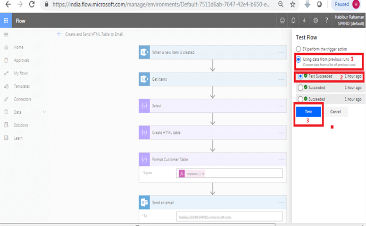Viewport: 366px width, 226px height.
Task: Click SharePoint icon on 'When a new item is created'
Action: click(144, 52)
